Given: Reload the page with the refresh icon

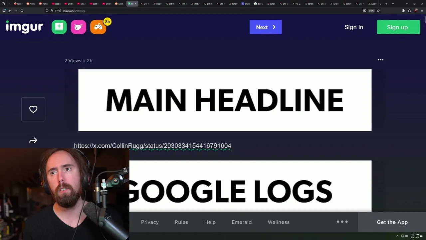Looking at the screenshot, I should (22, 11).
